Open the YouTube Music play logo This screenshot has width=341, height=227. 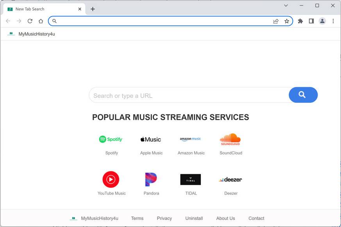(111, 179)
